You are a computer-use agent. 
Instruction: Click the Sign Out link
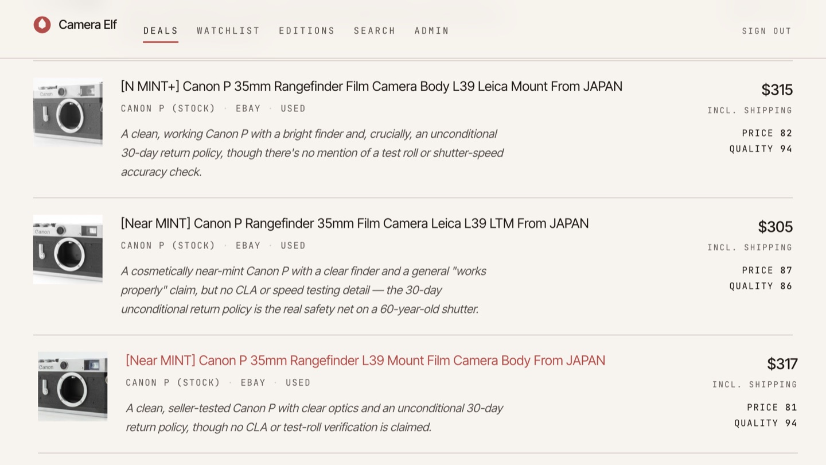pyautogui.click(x=767, y=31)
